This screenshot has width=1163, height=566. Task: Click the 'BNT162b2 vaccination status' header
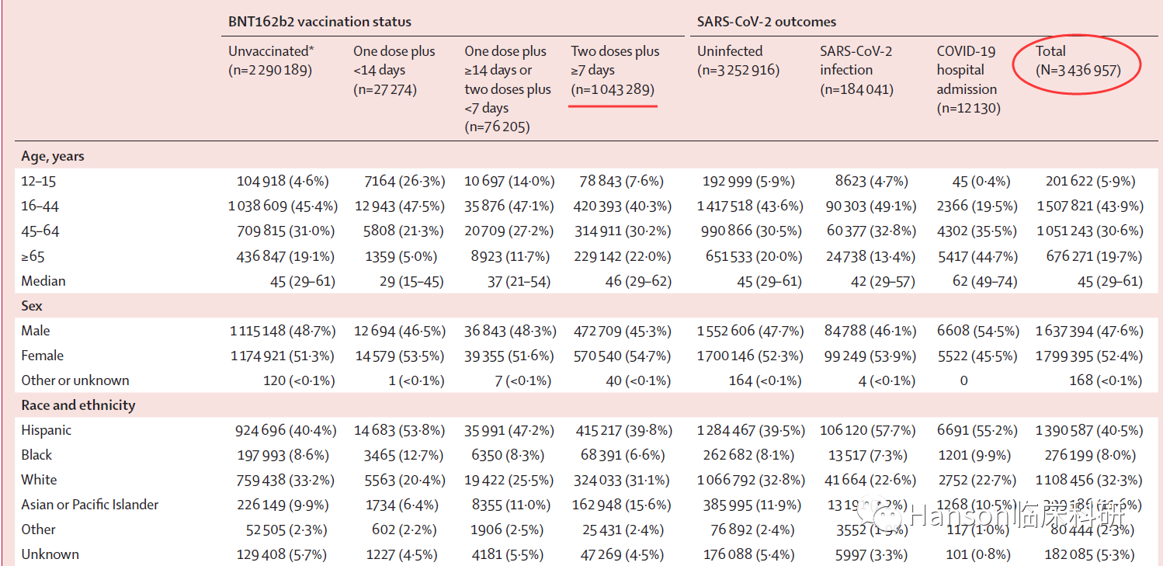click(x=320, y=22)
